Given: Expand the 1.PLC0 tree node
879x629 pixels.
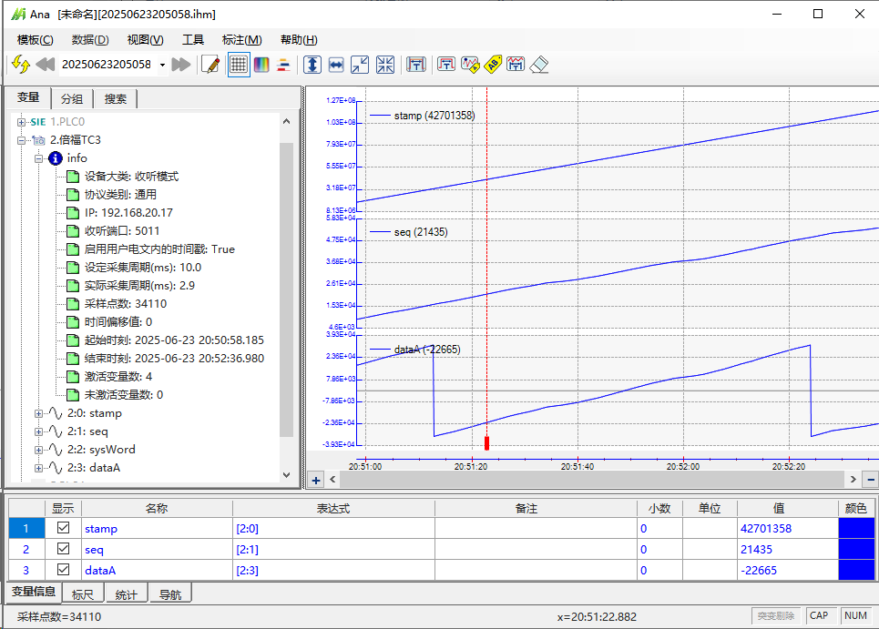Looking at the screenshot, I should click(x=21, y=122).
